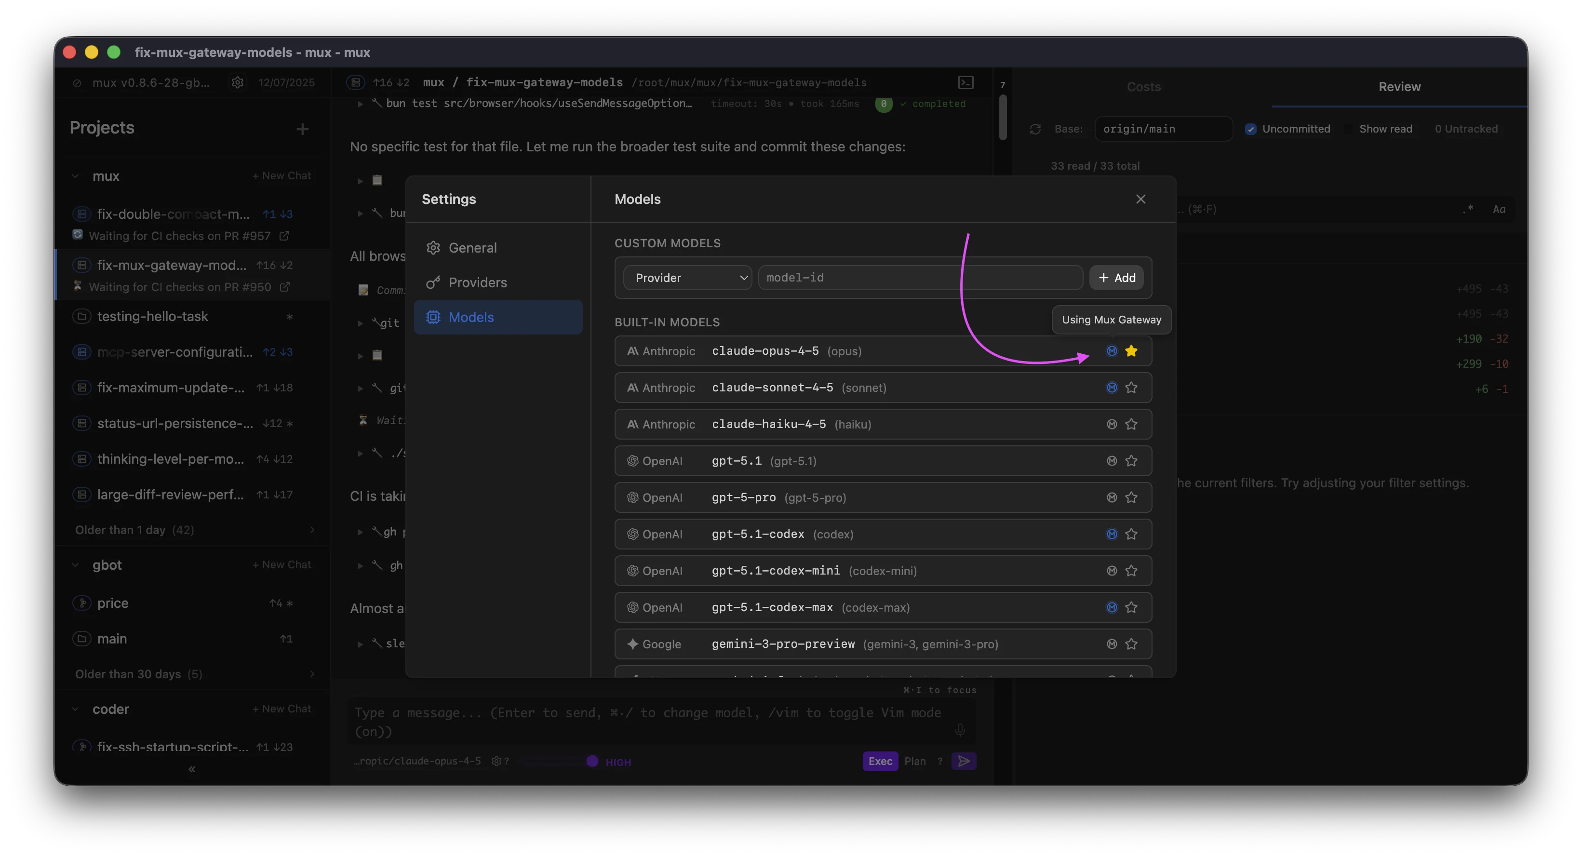Image resolution: width=1582 pixels, height=857 pixels.
Task: Close the Settings dialog
Action: 1140,199
